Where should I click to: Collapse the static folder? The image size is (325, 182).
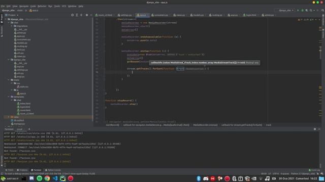click(x=9, y=80)
